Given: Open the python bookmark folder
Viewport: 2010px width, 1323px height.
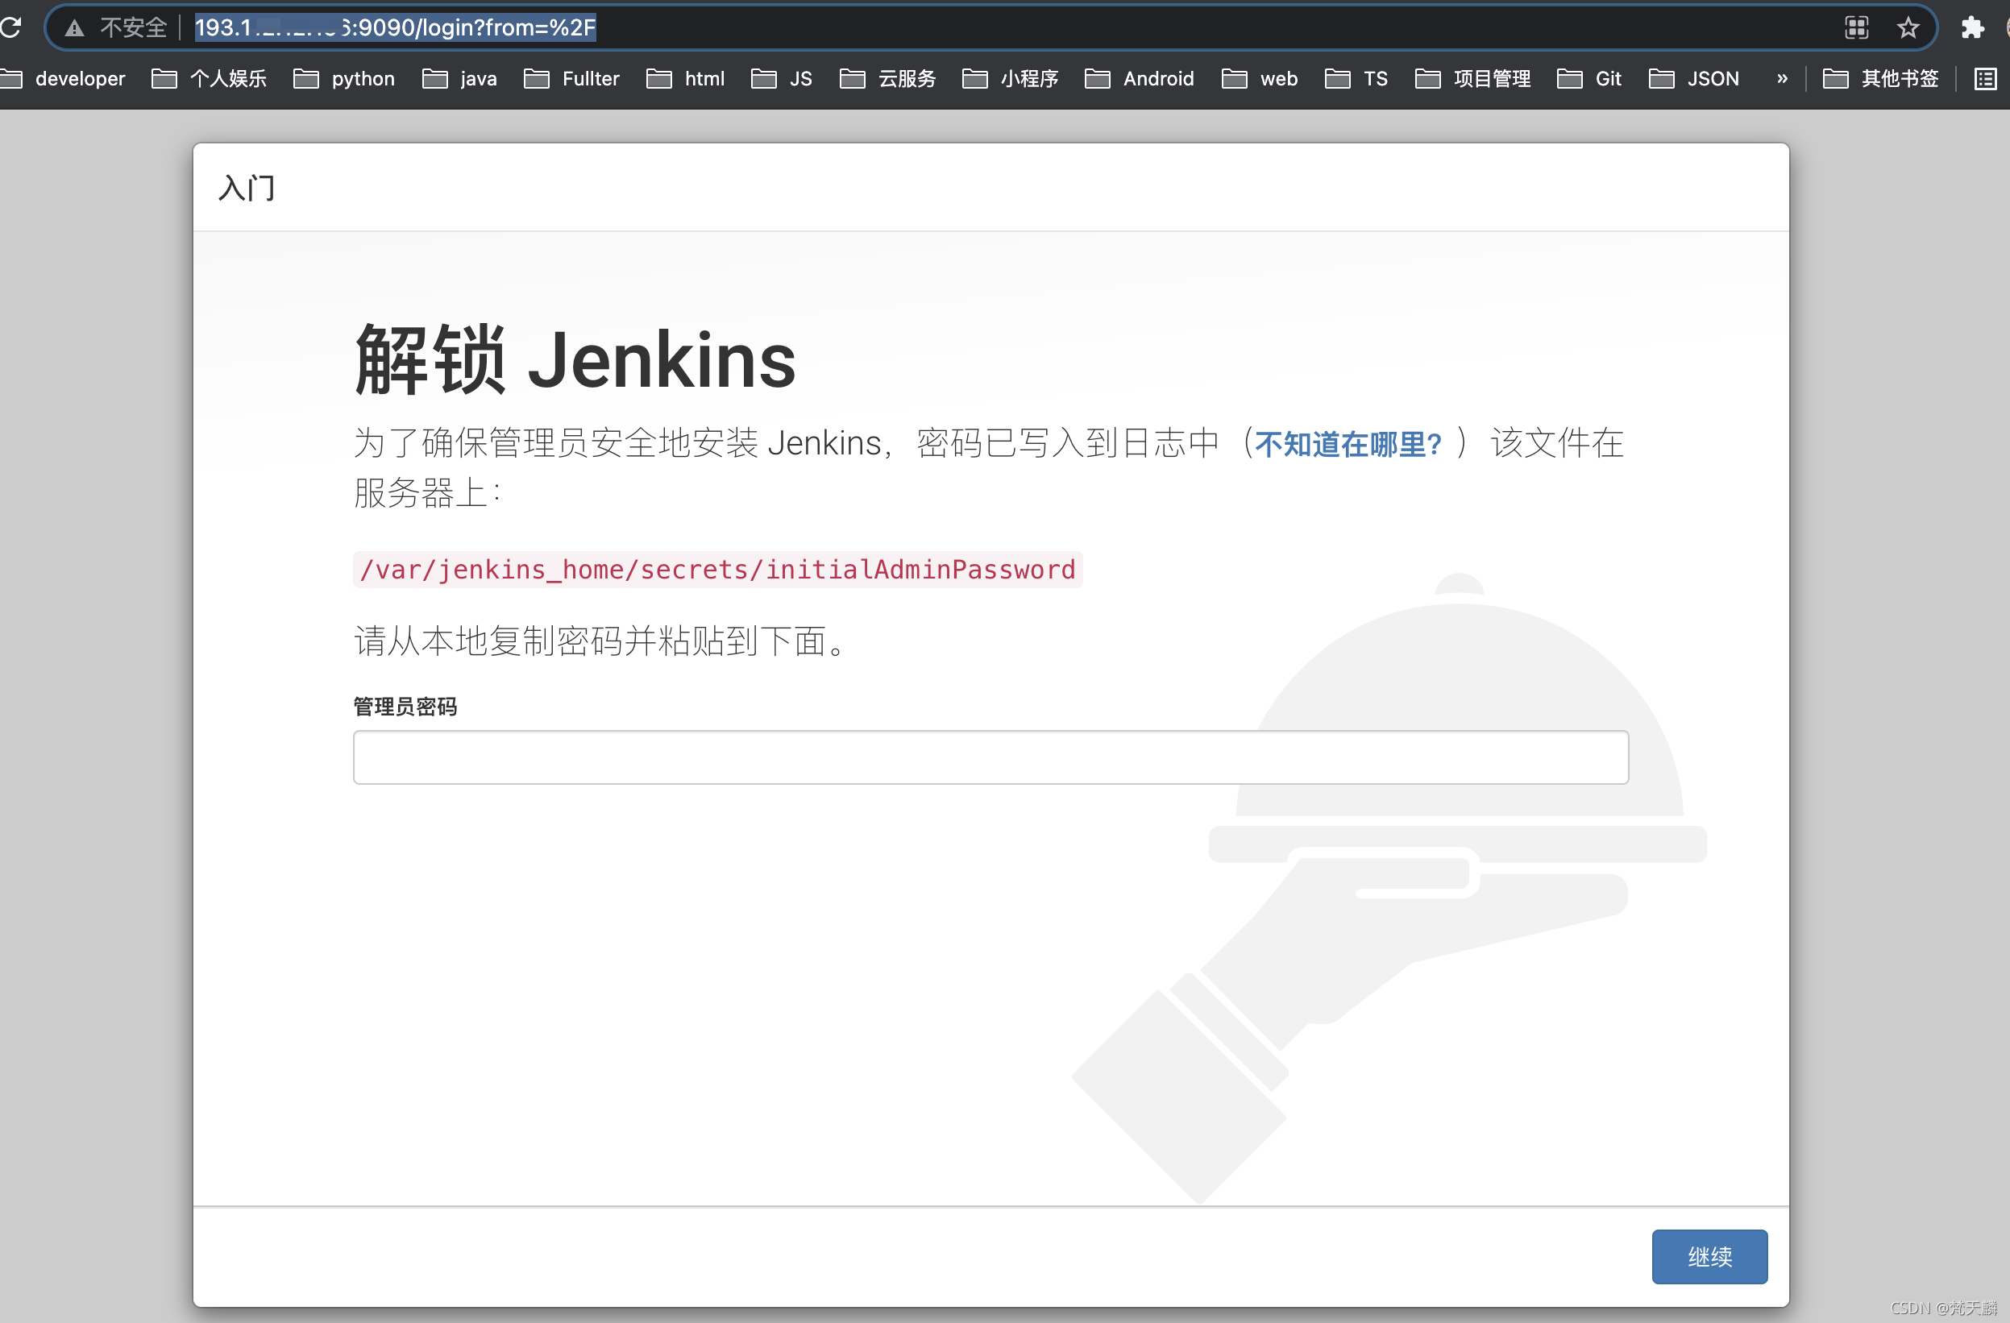Looking at the screenshot, I should pyautogui.click(x=345, y=78).
